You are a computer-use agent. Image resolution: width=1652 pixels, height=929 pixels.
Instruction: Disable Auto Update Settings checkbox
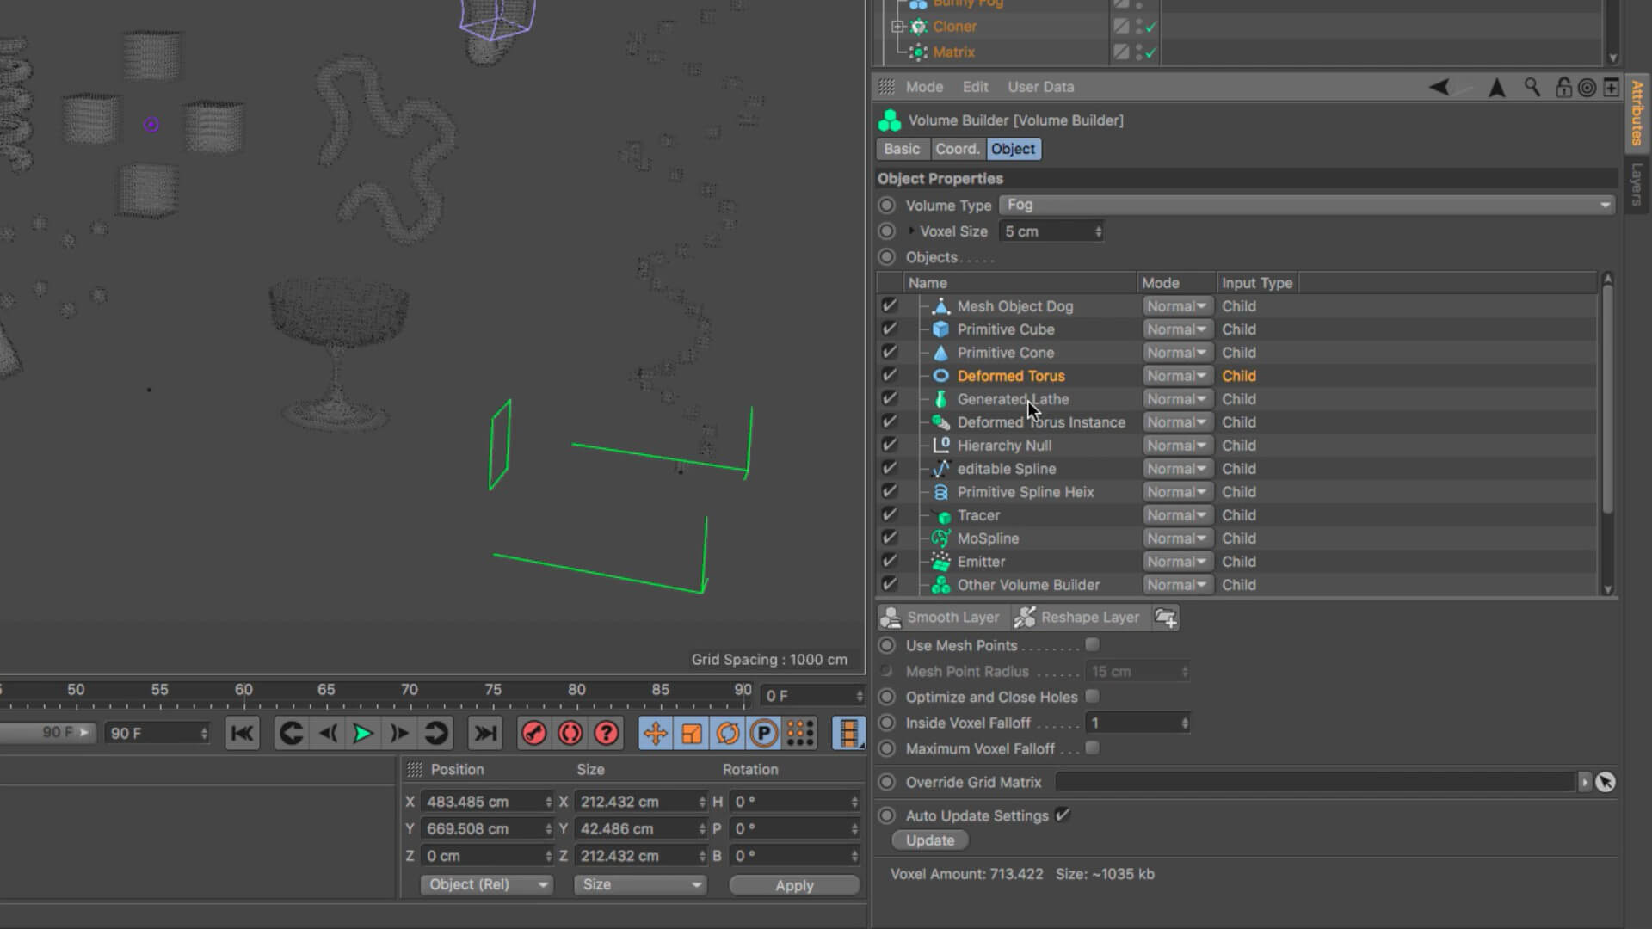(x=1063, y=815)
